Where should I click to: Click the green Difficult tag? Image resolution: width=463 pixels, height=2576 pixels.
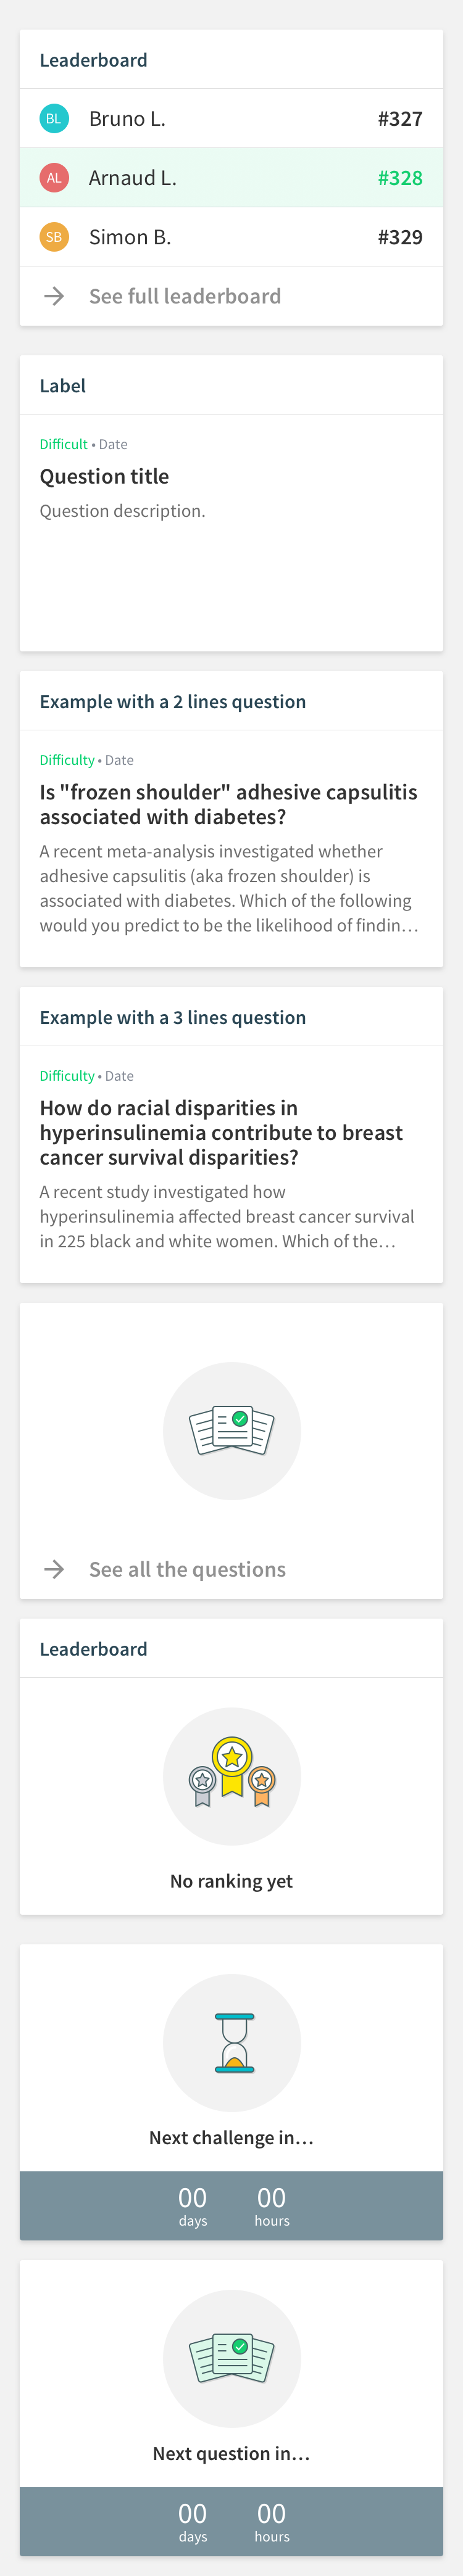64,444
